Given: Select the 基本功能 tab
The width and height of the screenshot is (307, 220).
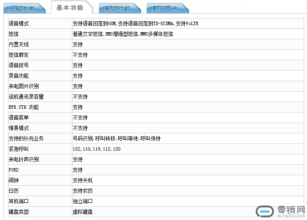Looking at the screenshot, I should tap(70, 8).
